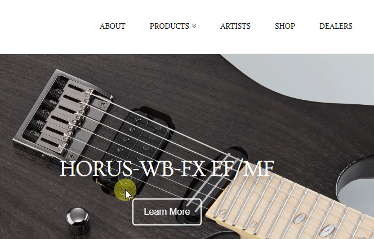Click an oval inlay on the fretboard
This screenshot has height=239, width=374.
point(300,219)
